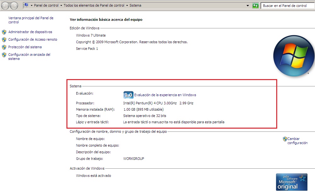Click the Buscar en el Panel de control field
This screenshot has height=192, width=315.
287,6
